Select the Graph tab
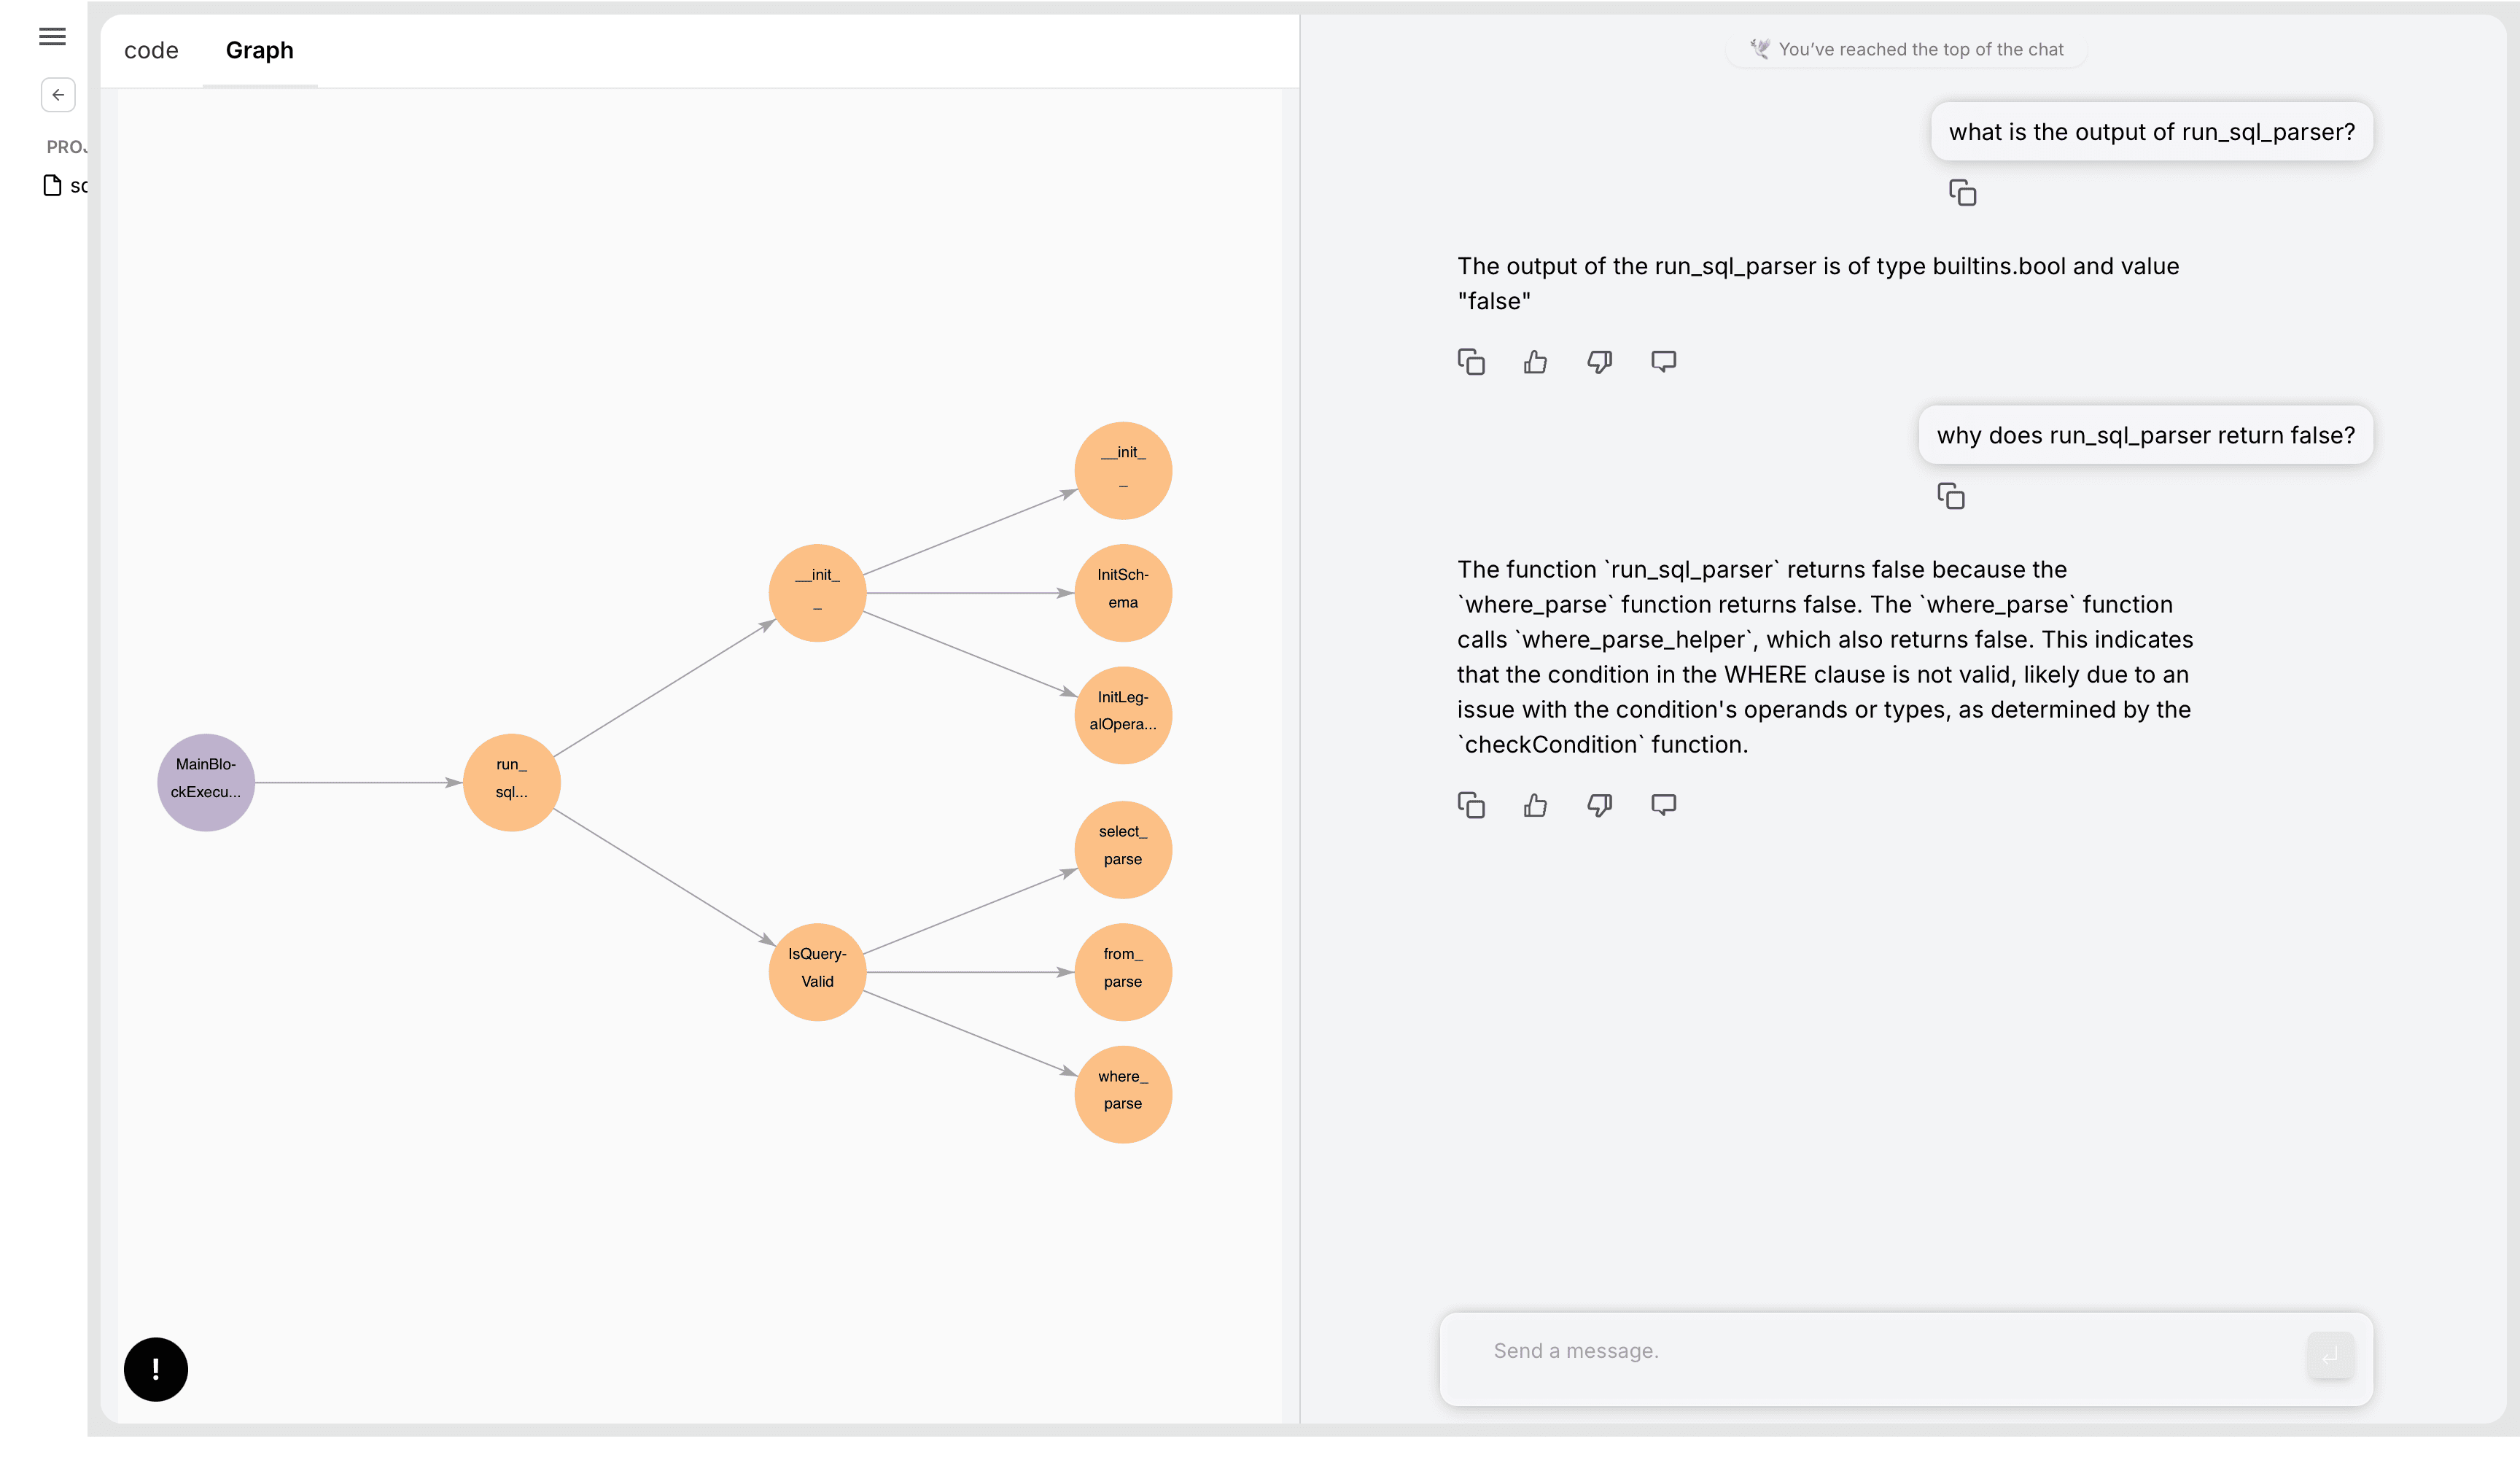This screenshot has width=2520, height=1460. pos(259,51)
